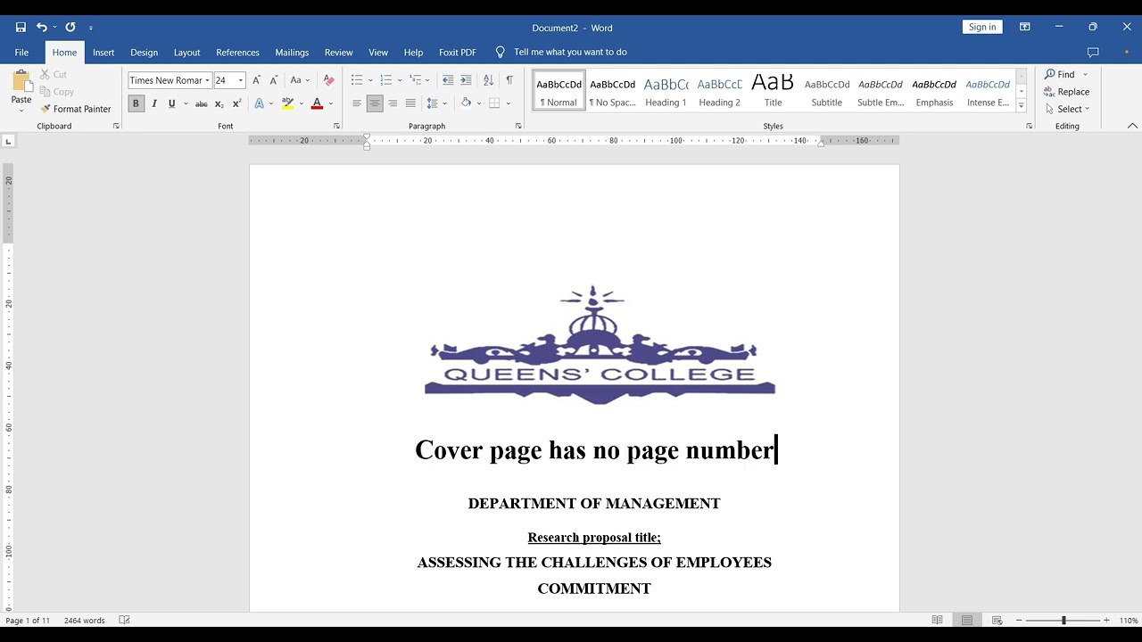Viewport: 1142px width, 642px height.
Task: Click the Paste clipboard icon
Action: tap(21, 80)
